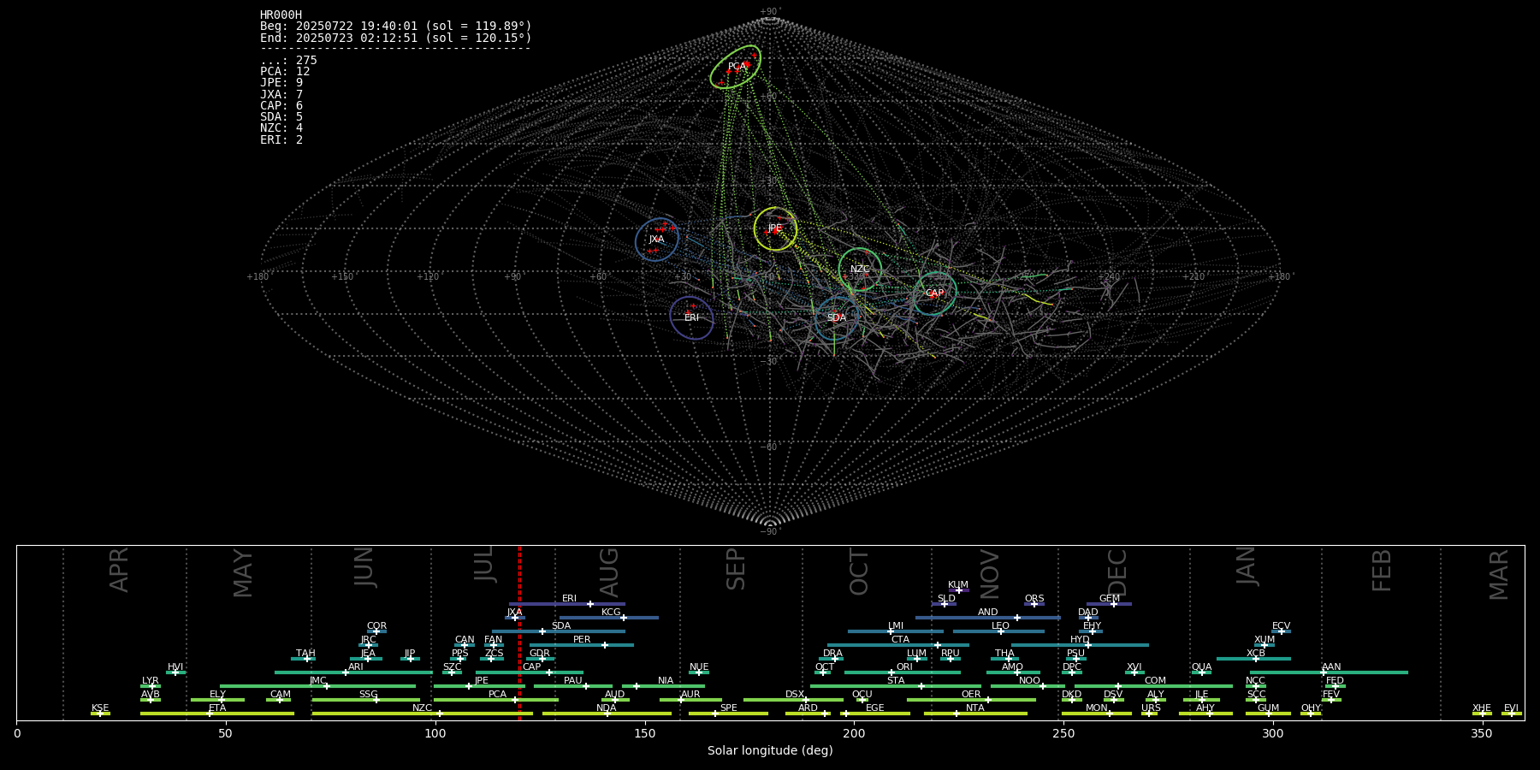Click the 'PCA: 12' count entry

pos(285,71)
